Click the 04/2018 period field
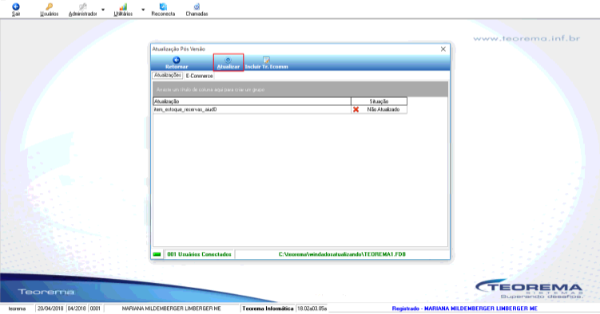Viewport: 600px width, 314px height. tap(77, 308)
